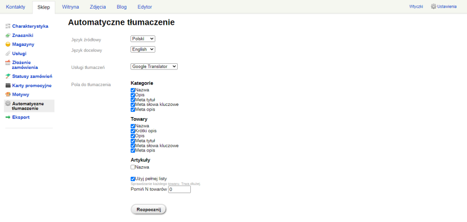Switch to the Witryna tab

pos(71,7)
